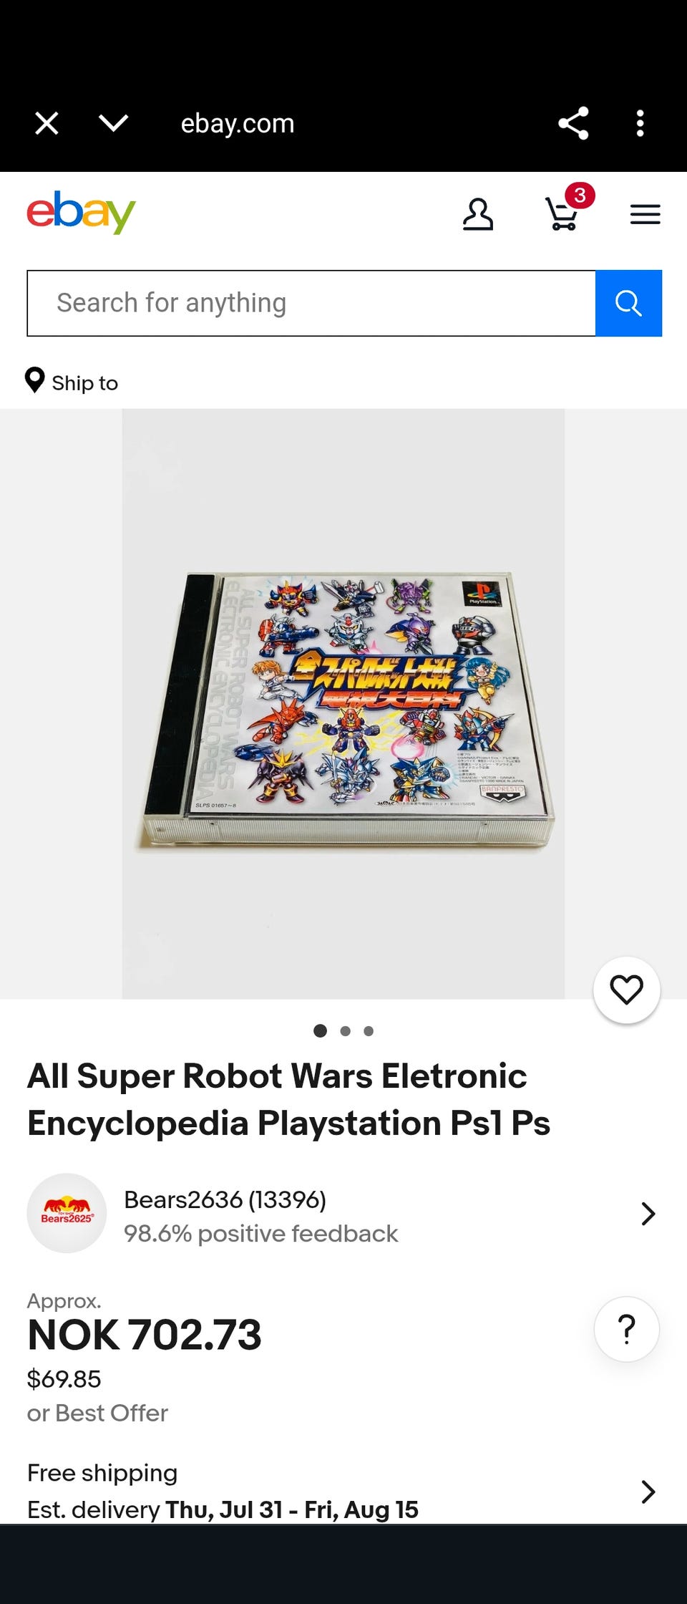Add item to watchlist with heart icon
The height and width of the screenshot is (1604, 687).
(626, 990)
